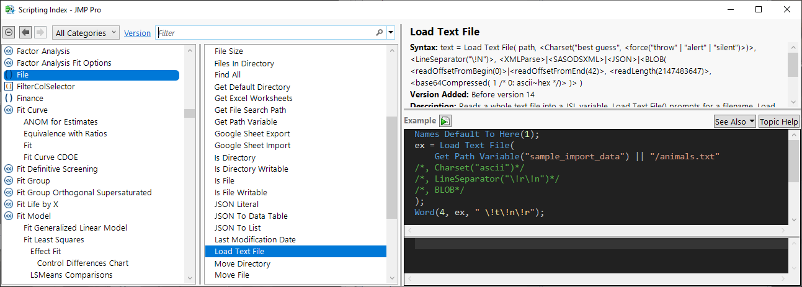
Task: Click the magnifier search icon in filter box
Action: 380,33
